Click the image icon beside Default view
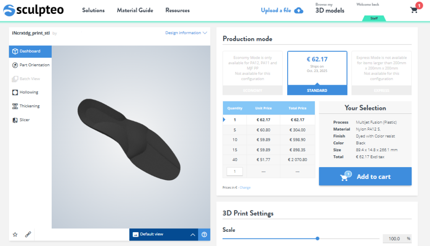This screenshot has width=430, height=246. (136, 235)
